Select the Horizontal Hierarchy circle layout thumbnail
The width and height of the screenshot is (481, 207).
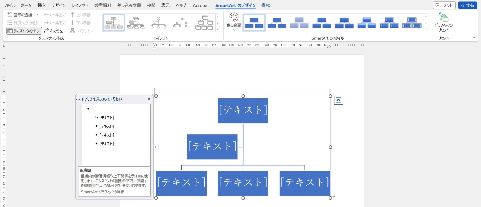181,23
